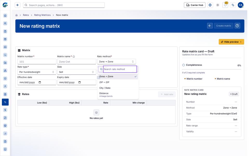
Task: Open the bar chart sidebar icon
Action: [5, 133]
